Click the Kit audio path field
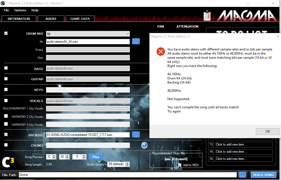This screenshot has width=281, height=180. [88, 42]
